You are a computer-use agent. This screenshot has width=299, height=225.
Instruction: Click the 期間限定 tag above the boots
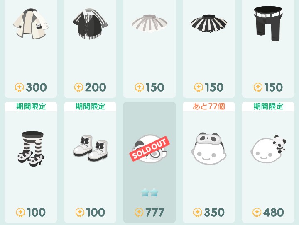(x=90, y=106)
